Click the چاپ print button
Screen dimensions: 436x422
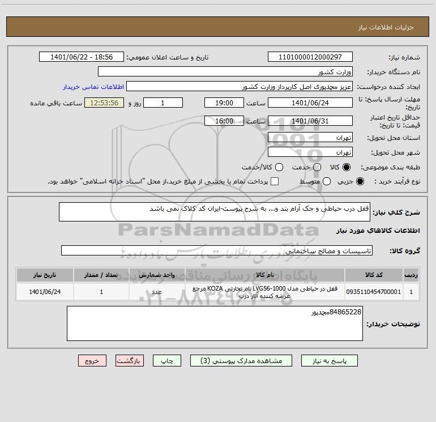[x=167, y=360]
